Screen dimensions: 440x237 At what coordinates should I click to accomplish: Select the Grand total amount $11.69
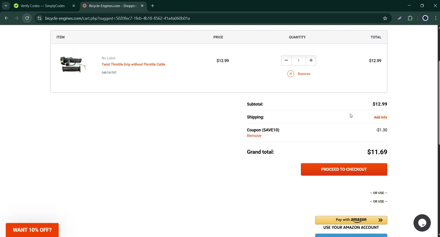377,152
